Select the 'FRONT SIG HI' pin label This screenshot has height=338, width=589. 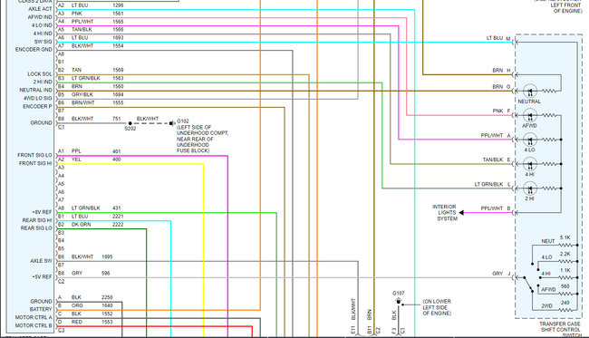point(35,163)
